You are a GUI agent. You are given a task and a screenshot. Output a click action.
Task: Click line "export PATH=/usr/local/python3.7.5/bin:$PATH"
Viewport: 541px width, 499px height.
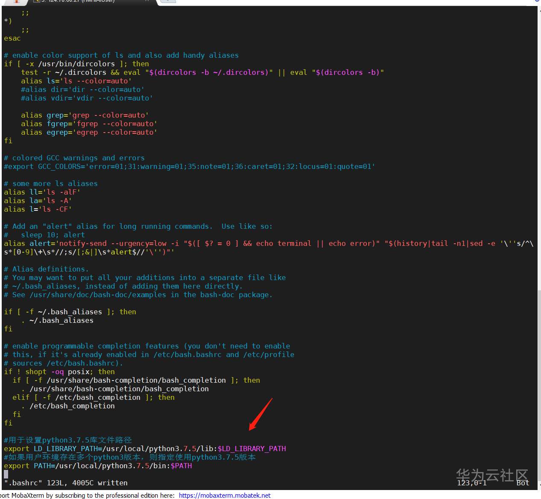pyautogui.click(x=98, y=466)
